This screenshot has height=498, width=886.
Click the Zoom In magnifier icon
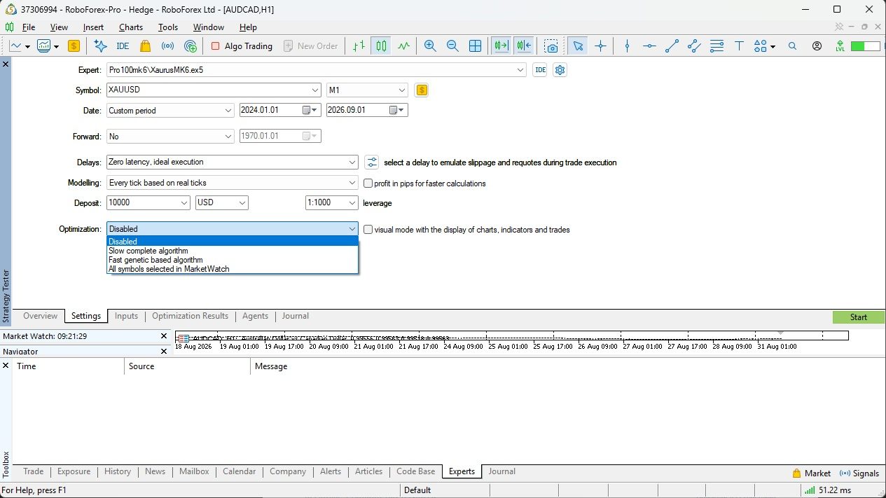tap(430, 46)
